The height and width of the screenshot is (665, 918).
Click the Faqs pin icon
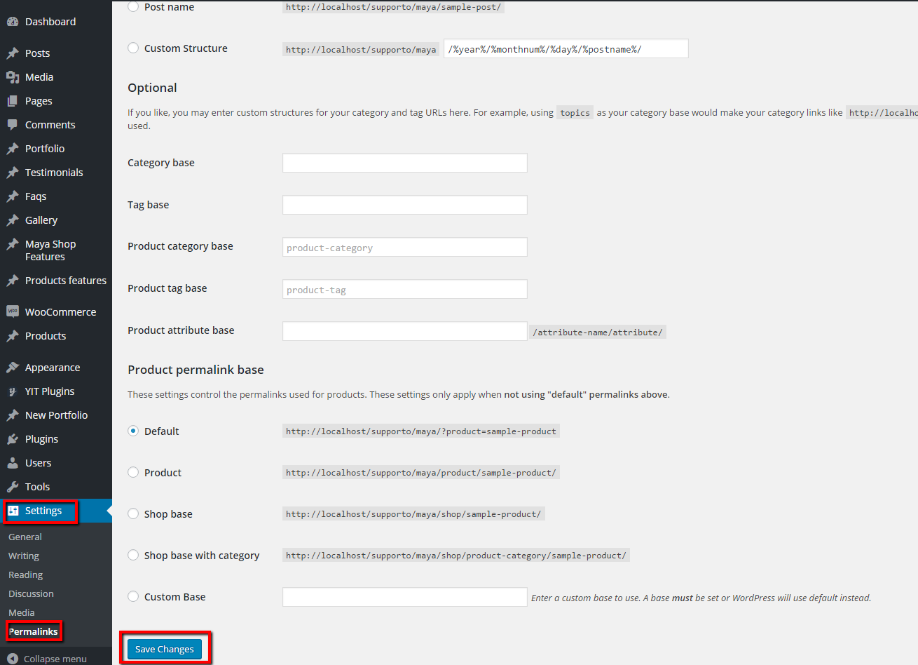[x=13, y=196]
